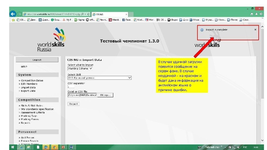Open the Add Person link

pos(28,137)
